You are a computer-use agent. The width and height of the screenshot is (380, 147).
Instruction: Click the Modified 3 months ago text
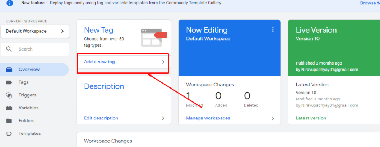tap(318, 99)
